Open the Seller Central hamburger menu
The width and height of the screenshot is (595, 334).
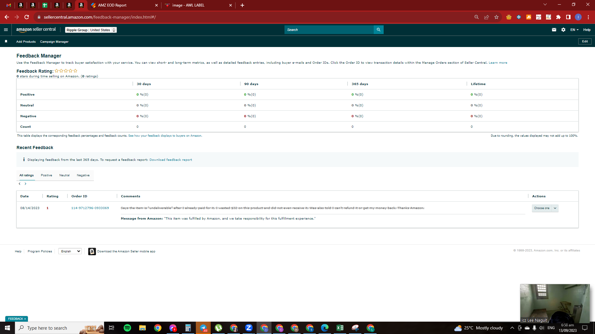coord(6,30)
